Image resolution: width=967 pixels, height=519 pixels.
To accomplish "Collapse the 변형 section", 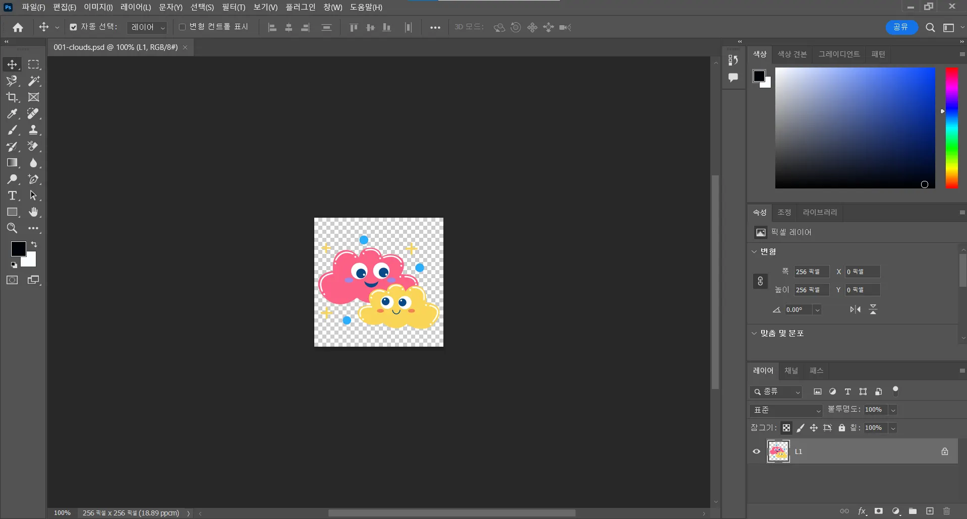I will [x=755, y=251].
